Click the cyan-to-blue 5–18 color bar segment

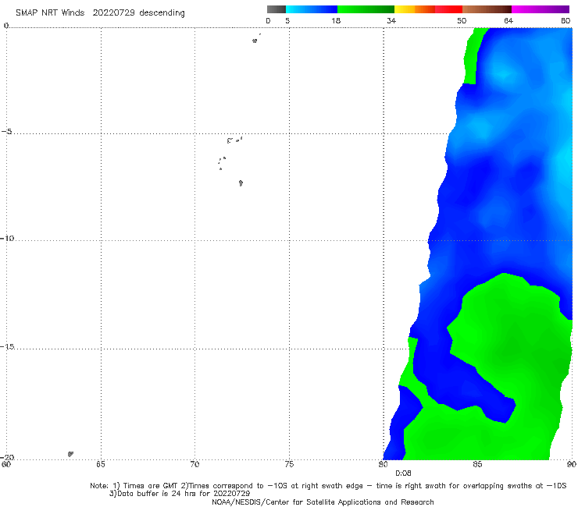pyautogui.click(x=312, y=9)
